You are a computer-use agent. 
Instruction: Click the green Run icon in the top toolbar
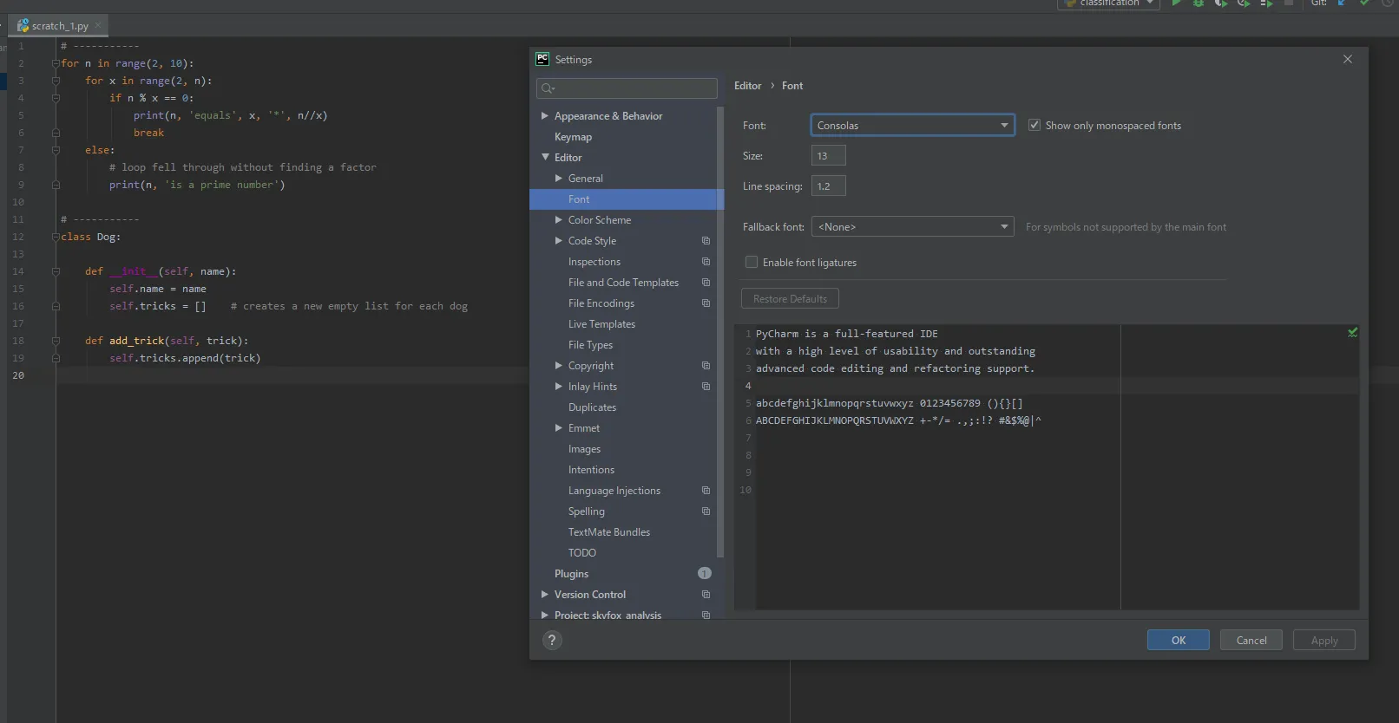(x=1176, y=3)
